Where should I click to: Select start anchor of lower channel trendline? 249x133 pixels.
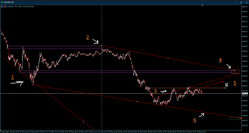(32, 85)
